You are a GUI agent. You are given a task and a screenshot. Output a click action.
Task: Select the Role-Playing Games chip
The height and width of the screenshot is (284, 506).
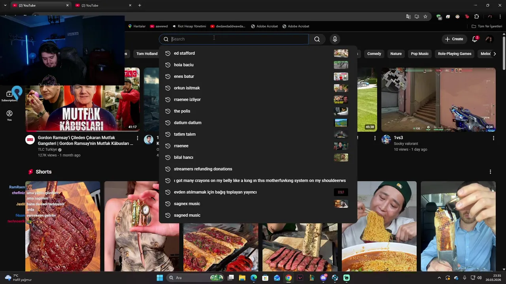[x=455, y=54]
